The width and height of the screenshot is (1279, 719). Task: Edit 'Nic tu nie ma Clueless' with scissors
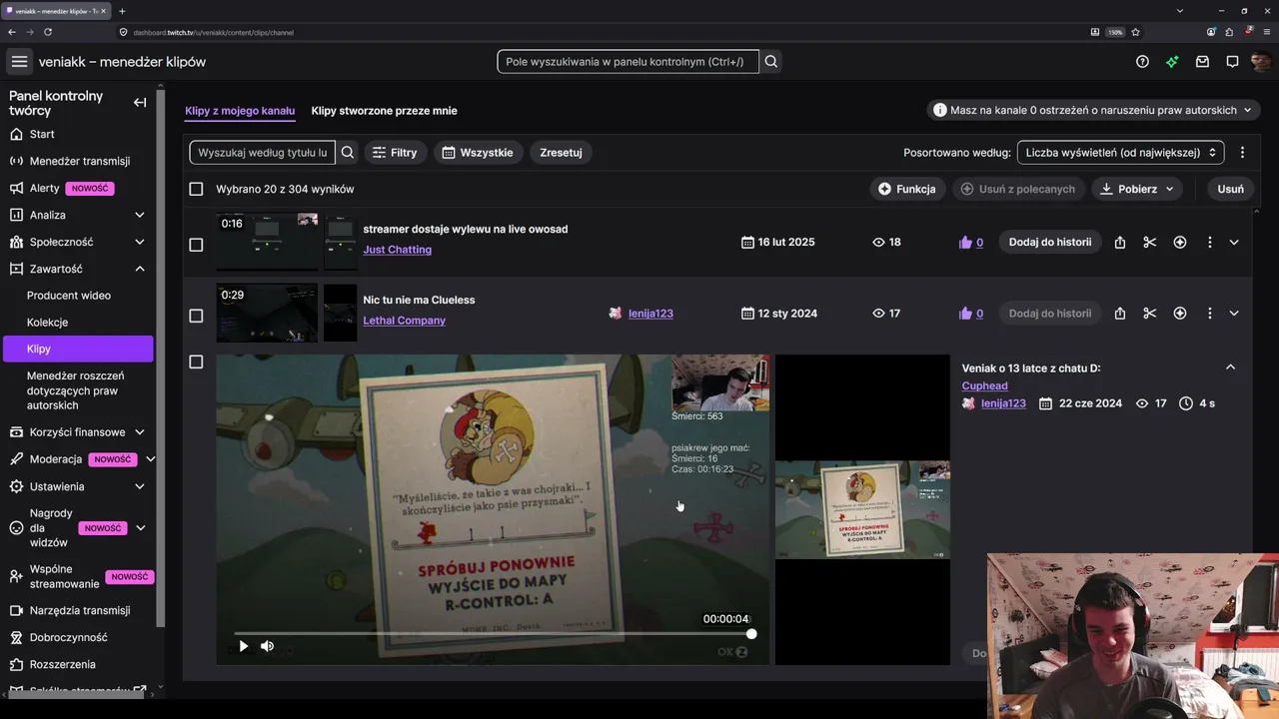(x=1150, y=314)
